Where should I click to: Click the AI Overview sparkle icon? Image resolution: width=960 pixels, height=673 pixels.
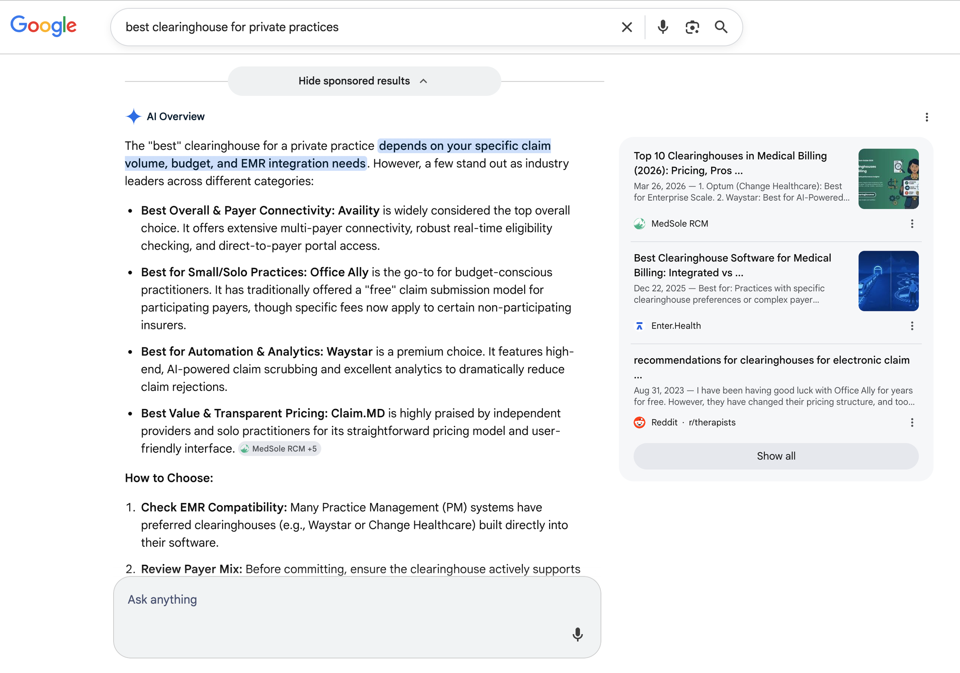pos(133,117)
